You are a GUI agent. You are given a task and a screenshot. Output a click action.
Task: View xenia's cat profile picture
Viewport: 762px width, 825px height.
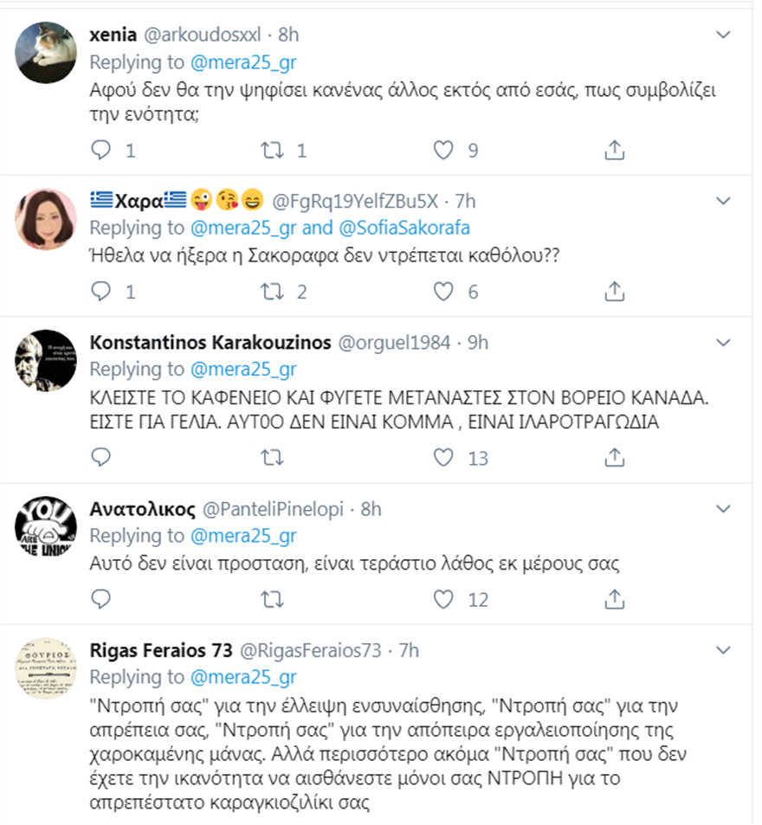[x=48, y=54]
